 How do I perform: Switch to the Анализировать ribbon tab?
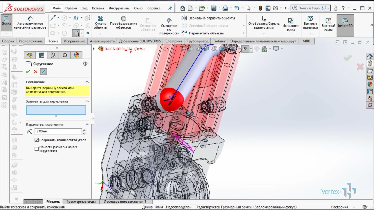click(102, 41)
